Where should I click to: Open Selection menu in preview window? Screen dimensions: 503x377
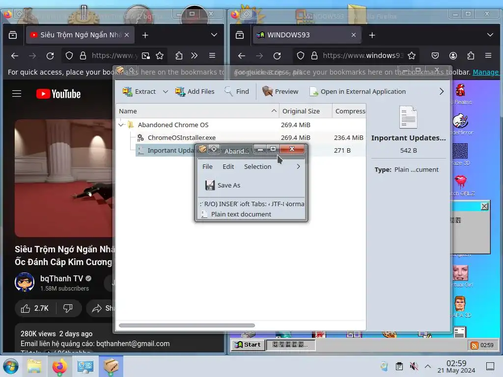point(257,167)
